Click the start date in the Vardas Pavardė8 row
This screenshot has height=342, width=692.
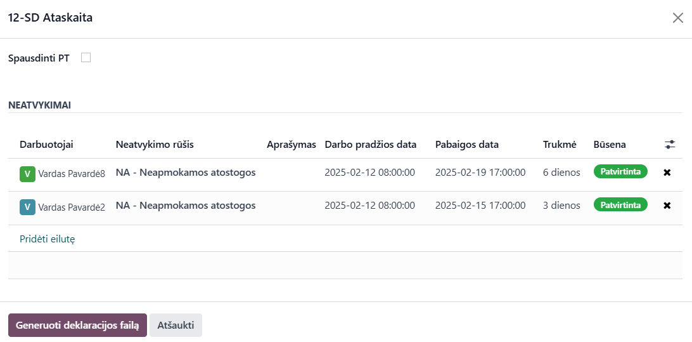(x=370, y=173)
